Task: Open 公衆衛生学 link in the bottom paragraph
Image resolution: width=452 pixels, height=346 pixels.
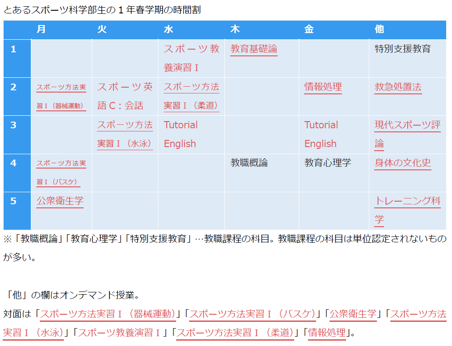Action: [x=353, y=314]
